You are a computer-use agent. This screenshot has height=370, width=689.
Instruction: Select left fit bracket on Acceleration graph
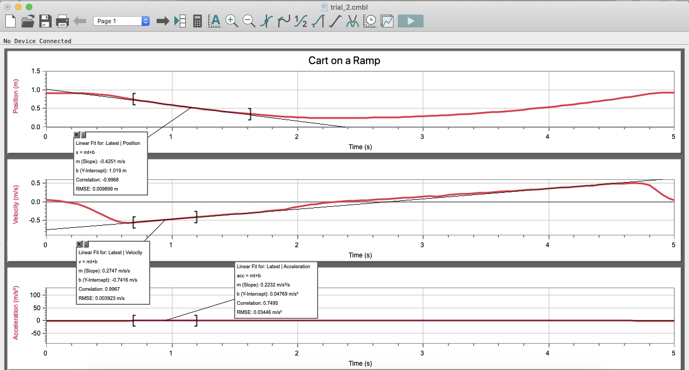coord(134,320)
